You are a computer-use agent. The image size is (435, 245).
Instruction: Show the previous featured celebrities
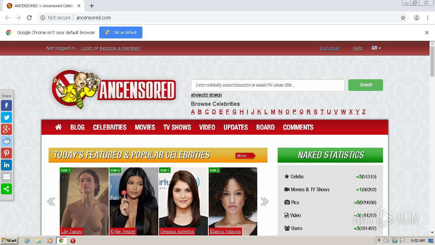pos(51,201)
